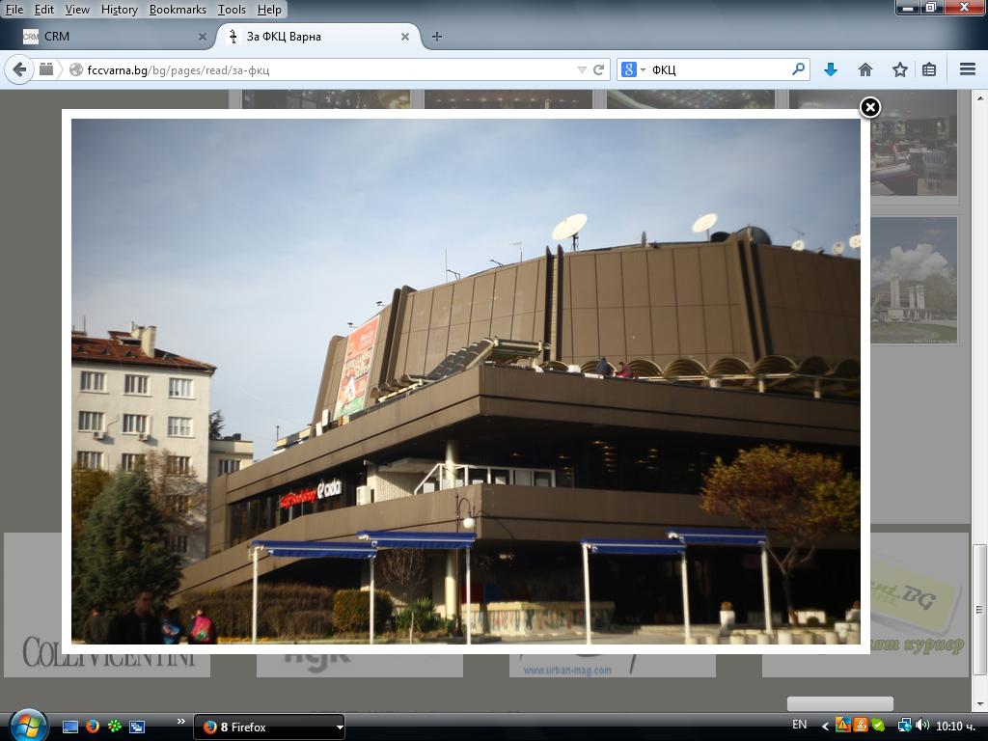The height and width of the screenshot is (741, 988).
Task: Click the magnifier search icon
Action: 798,69
